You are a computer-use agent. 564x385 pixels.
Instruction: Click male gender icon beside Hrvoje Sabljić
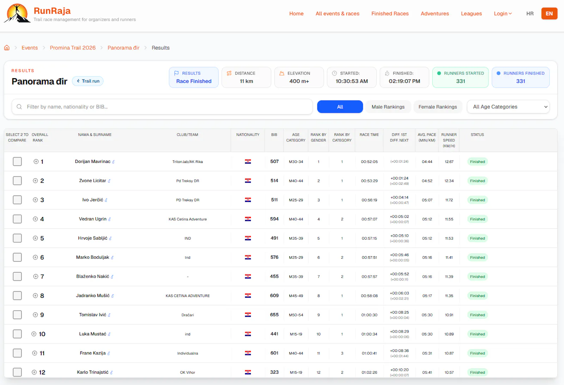(110, 239)
